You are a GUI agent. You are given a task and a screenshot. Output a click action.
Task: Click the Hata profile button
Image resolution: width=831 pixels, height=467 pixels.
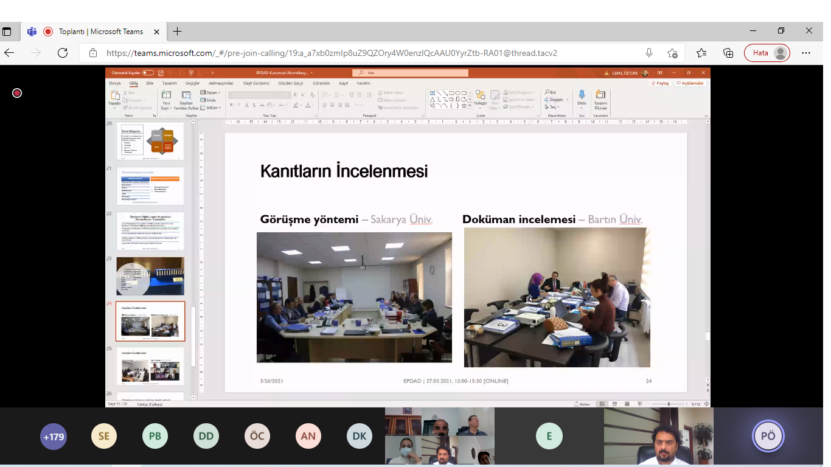pyautogui.click(x=767, y=53)
